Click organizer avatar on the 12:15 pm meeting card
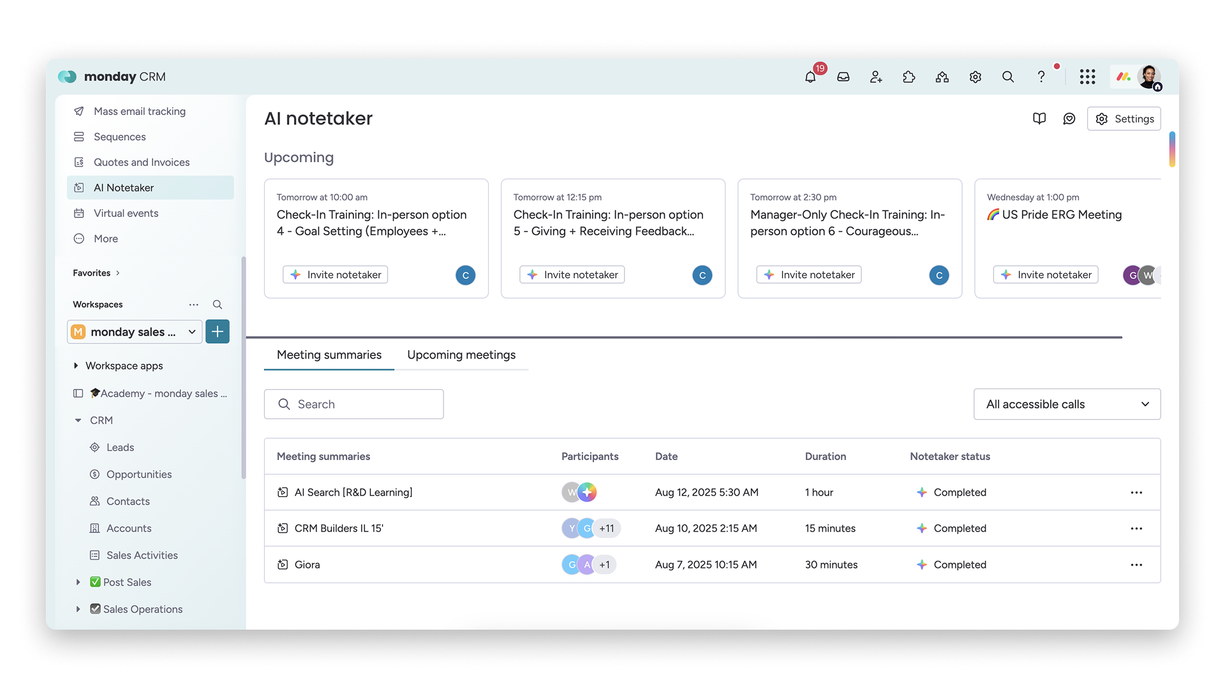 point(702,275)
